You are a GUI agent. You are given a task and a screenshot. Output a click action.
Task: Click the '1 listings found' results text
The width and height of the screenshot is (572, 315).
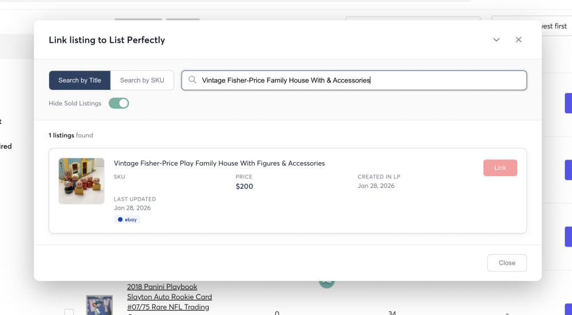tap(71, 135)
